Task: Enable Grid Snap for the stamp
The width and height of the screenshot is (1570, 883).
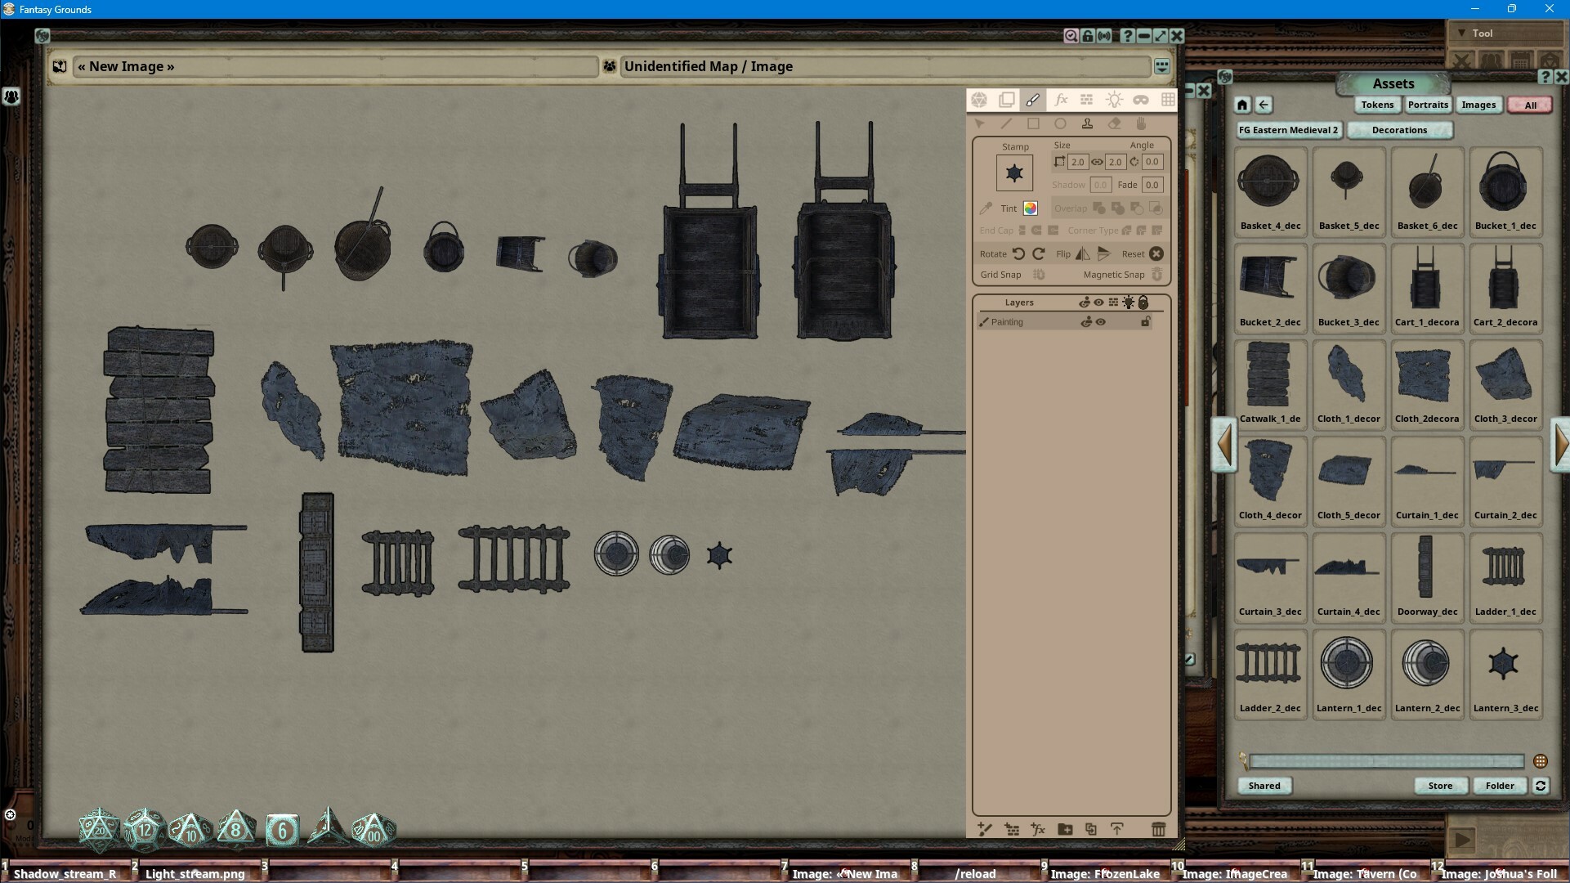Action: click(x=1040, y=275)
